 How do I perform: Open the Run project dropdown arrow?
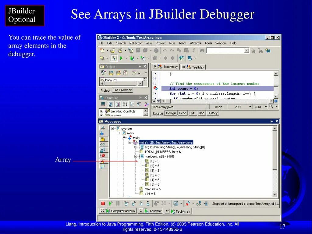(126, 58)
